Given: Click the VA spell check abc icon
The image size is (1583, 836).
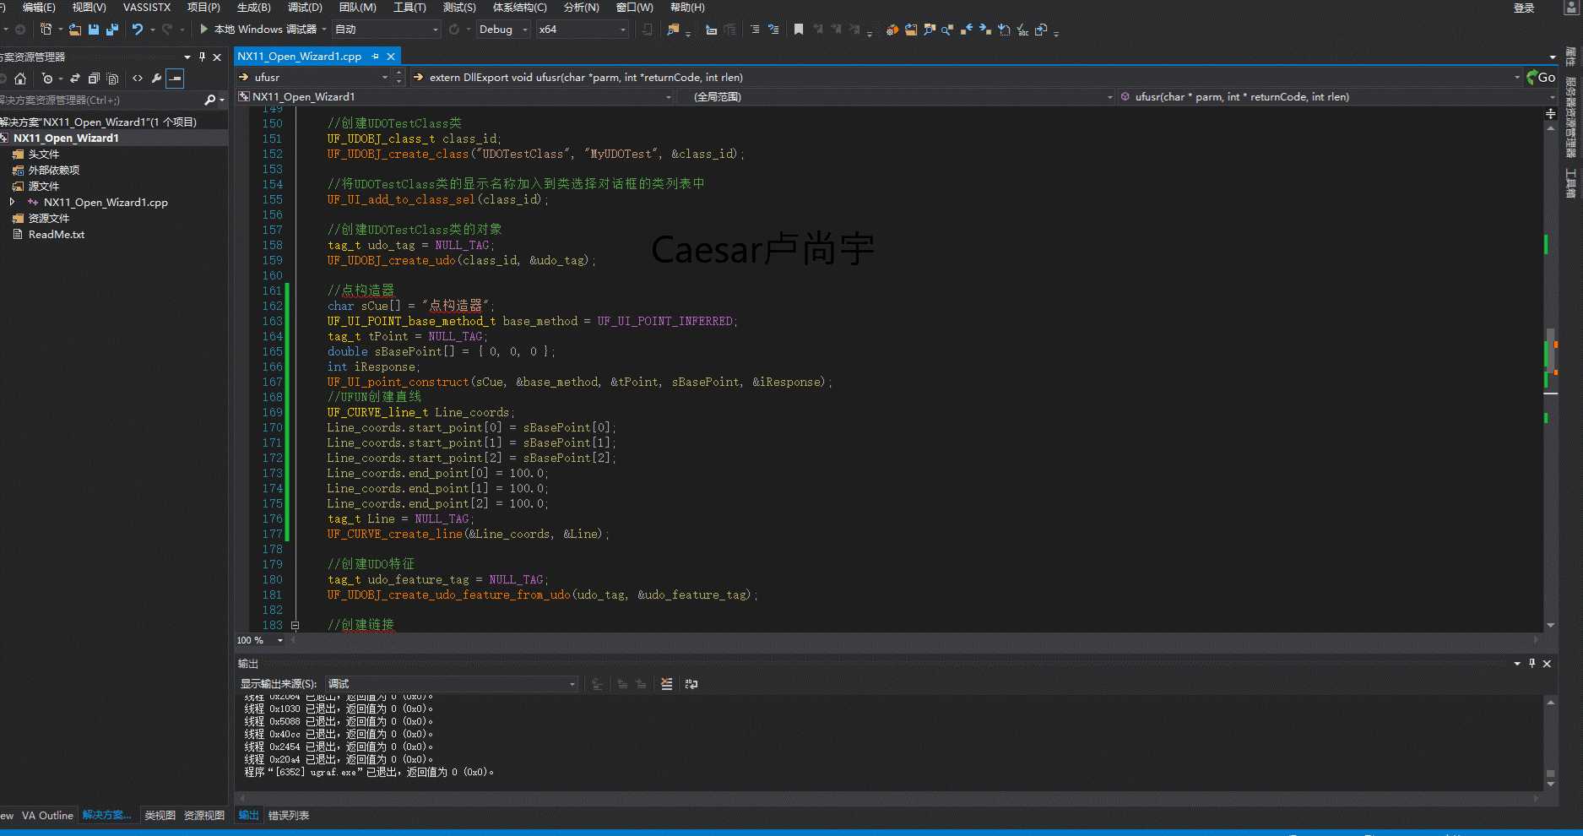Looking at the screenshot, I should (x=1022, y=30).
